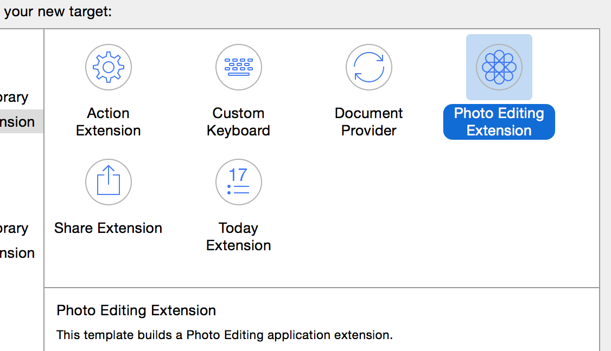
Task: Open the upper sidebar item ending in "brary"
Action: point(14,97)
